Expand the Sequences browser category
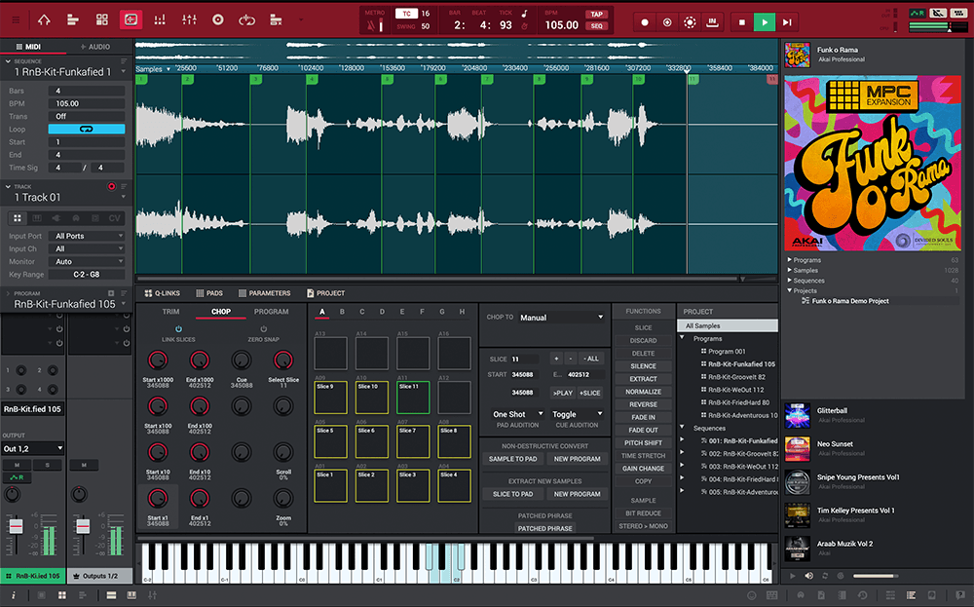 coord(789,281)
